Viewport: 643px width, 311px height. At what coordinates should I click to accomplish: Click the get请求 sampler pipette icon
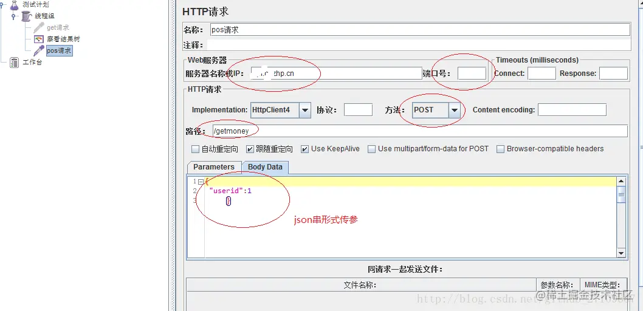39,27
